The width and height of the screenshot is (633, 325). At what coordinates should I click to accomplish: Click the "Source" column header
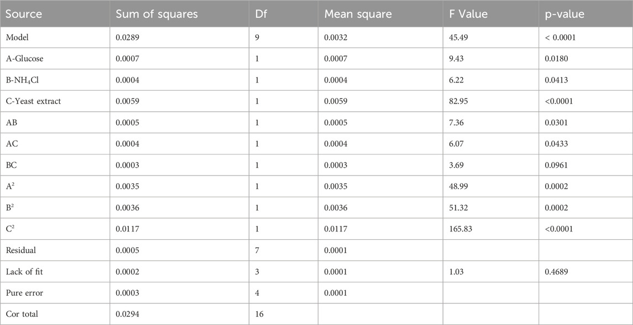coord(23,14)
